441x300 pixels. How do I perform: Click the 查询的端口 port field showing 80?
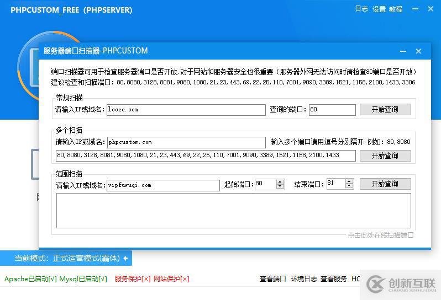coord(332,110)
